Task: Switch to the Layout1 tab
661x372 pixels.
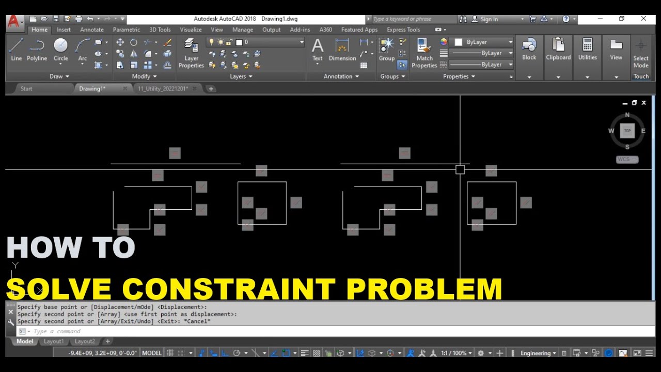Action: 54,341
